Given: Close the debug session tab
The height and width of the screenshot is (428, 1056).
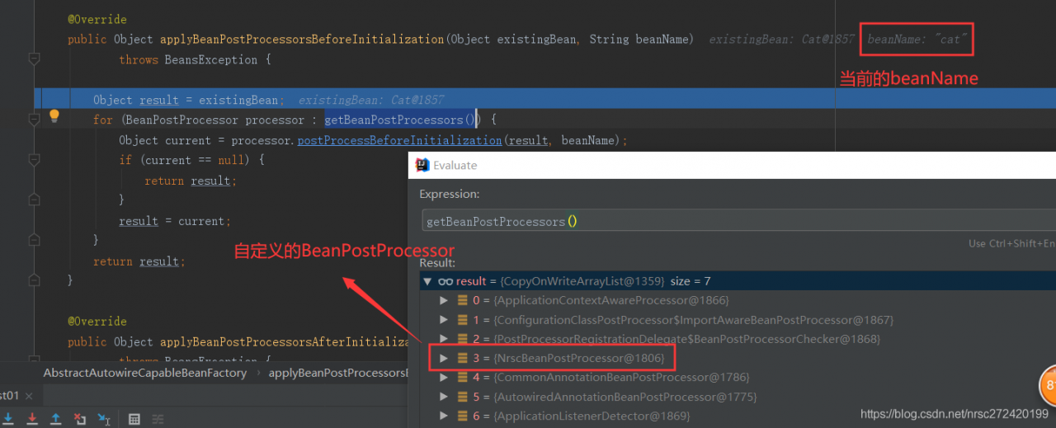Looking at the screenshot, I should [x=31, y=396].
